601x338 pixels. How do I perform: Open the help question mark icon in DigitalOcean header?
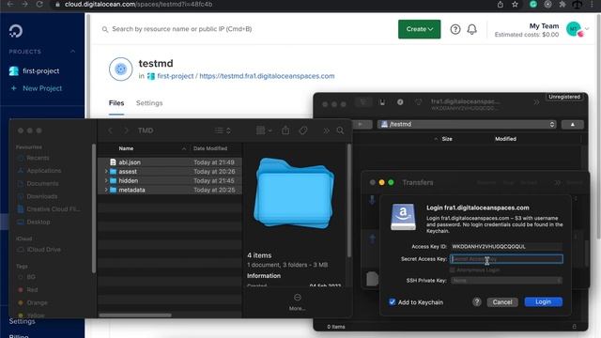coord(455,29)
